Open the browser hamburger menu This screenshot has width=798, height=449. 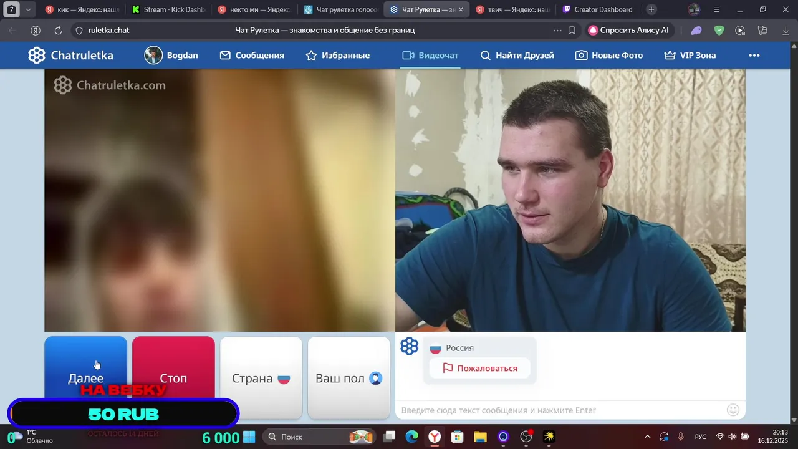coord(717,10)
